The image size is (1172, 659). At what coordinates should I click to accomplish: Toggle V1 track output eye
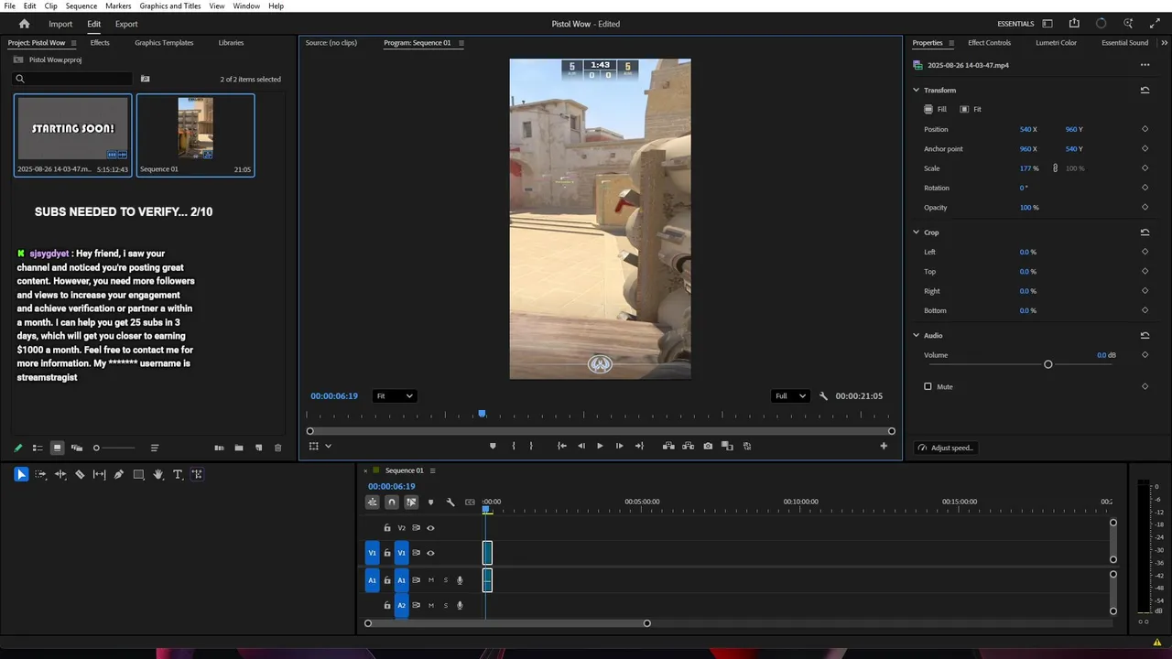[x=430, y=553]
